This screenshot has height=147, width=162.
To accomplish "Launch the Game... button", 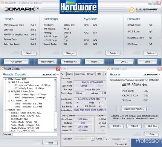I will click(x=147, y=62).
